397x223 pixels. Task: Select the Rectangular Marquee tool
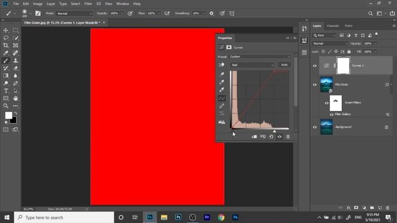click(16, 30)
